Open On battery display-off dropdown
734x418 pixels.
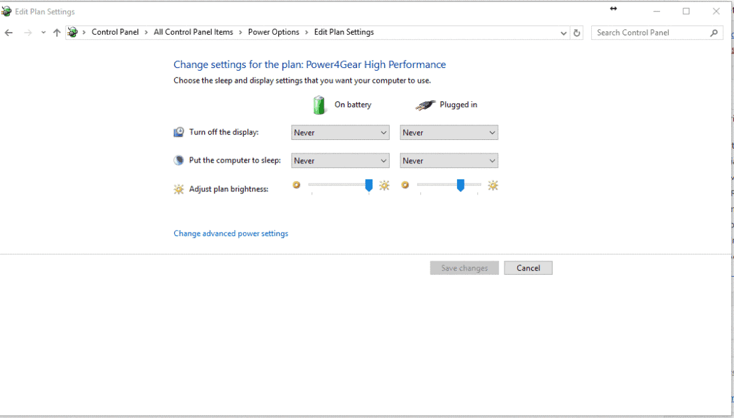point(340,133)
